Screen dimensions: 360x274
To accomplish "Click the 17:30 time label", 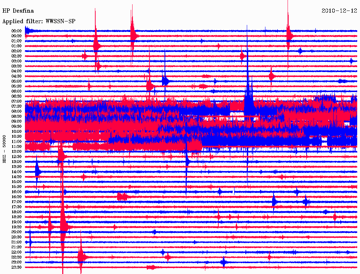I will pos(17,207).
